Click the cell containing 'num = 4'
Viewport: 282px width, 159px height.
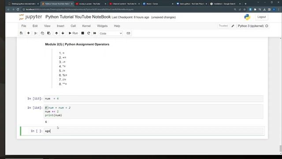[x=154, y=98]
